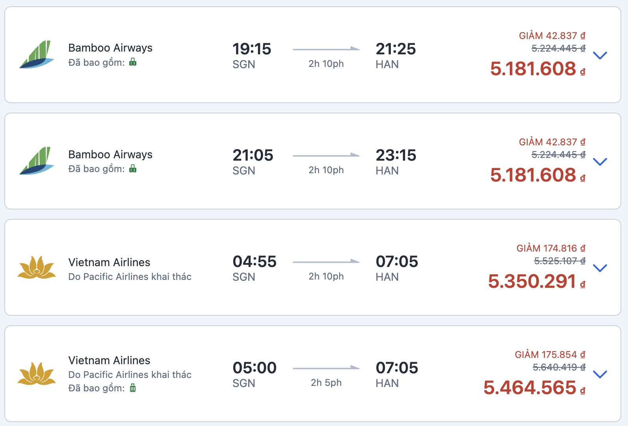
Task: Click the 21:05 departure time
Action: pyautogui.click(x=253, y=156)
